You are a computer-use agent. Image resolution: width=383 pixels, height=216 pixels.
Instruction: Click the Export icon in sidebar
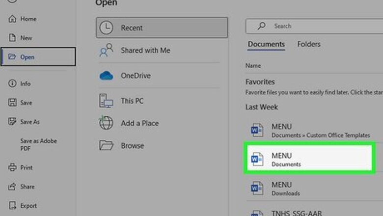pyautogui.click(x=12, y=206)
